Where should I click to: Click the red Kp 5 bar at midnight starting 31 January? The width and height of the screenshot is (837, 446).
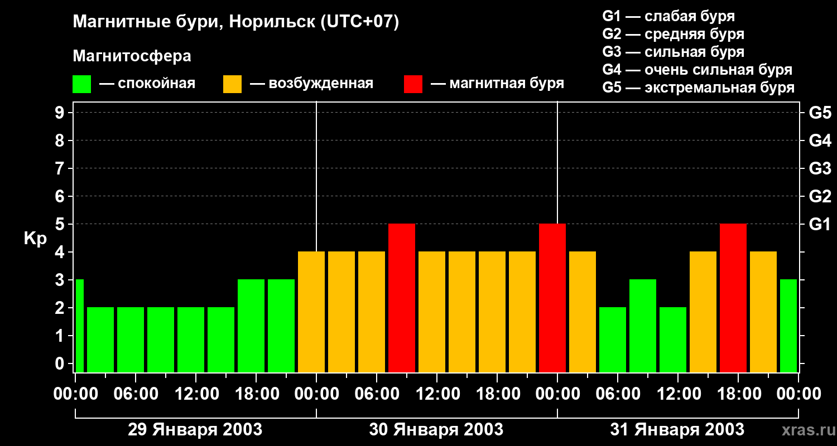pos(552,298)
